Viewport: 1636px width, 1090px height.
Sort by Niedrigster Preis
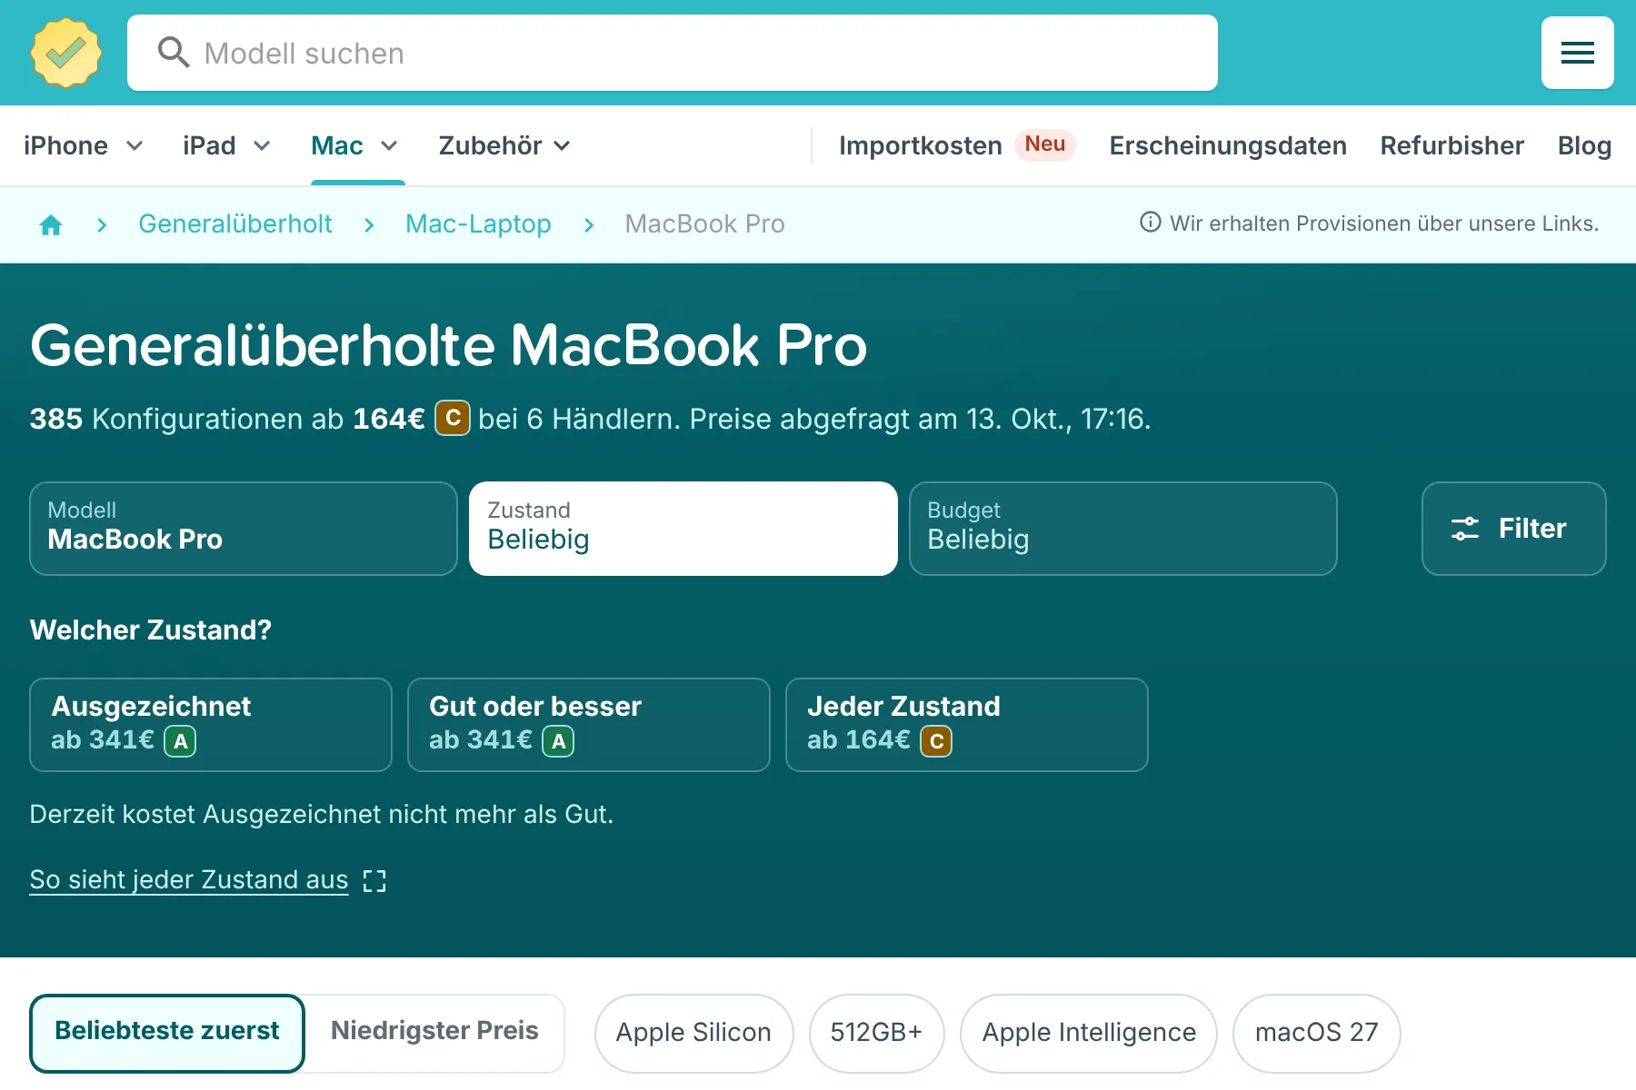click(x=434, y=1033)
